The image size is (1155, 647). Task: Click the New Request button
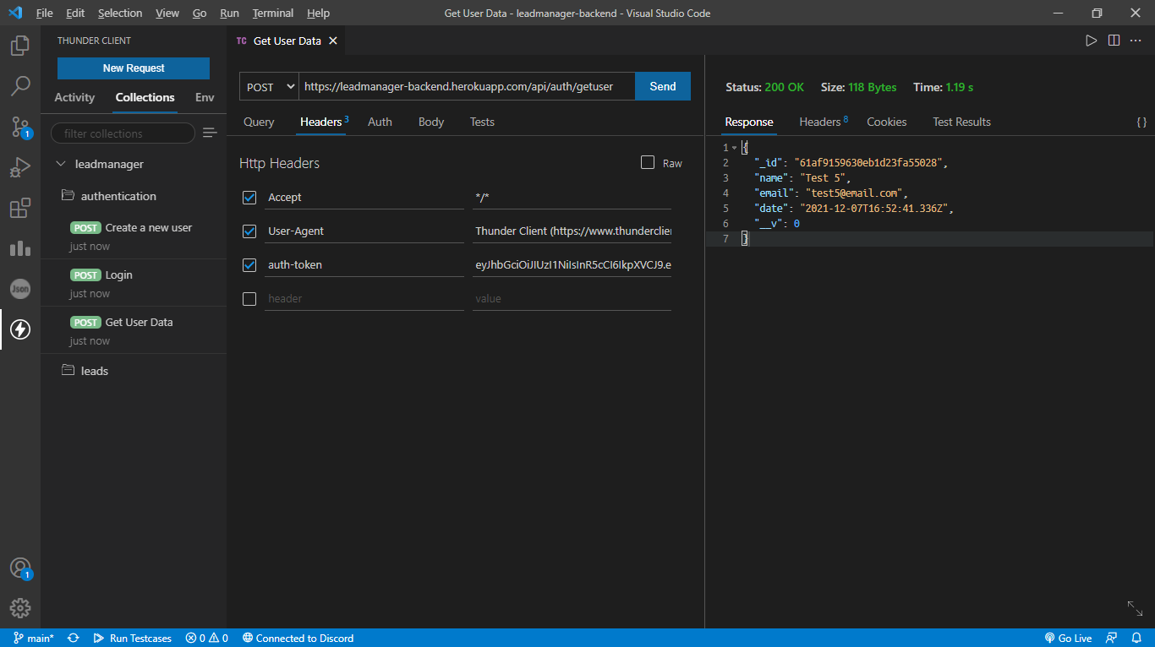[134, 68]
